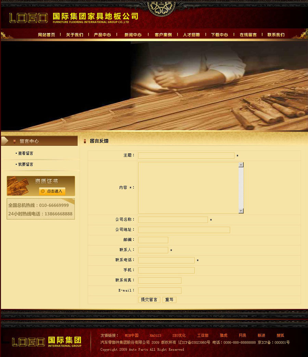308x357 pixels.
Task: Submit the form with 提交留言
Action: [x=149, y=300]
